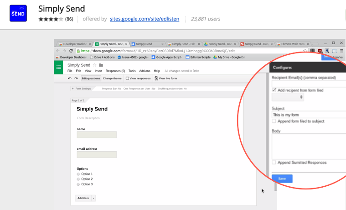Click the email address input field
Viewport: 346px width, 210px height.
97,154
